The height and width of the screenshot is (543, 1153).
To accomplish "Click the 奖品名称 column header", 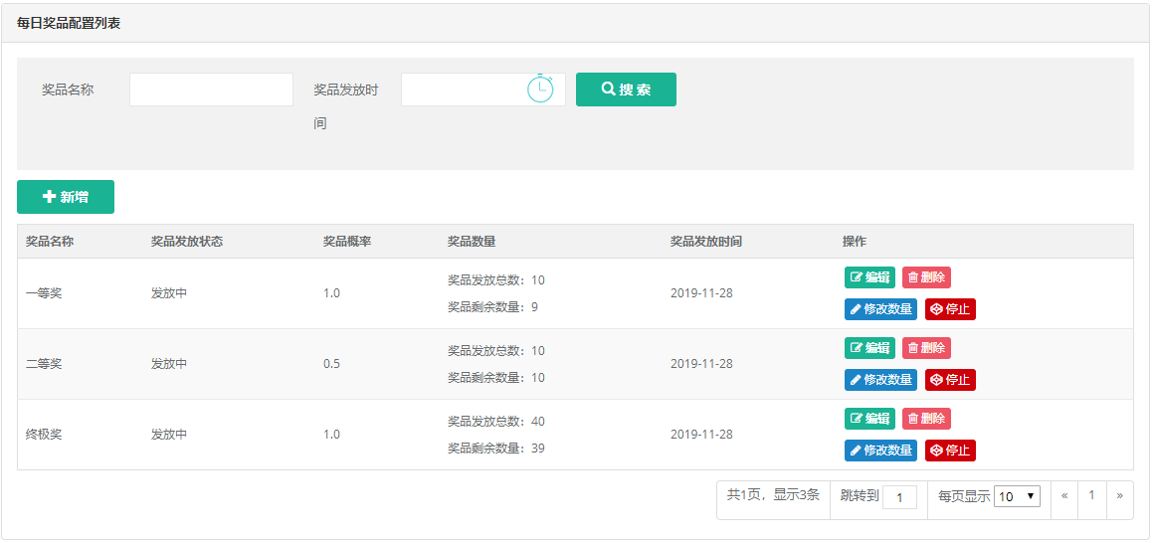I will pyautogui.click(x=50, y=242).
